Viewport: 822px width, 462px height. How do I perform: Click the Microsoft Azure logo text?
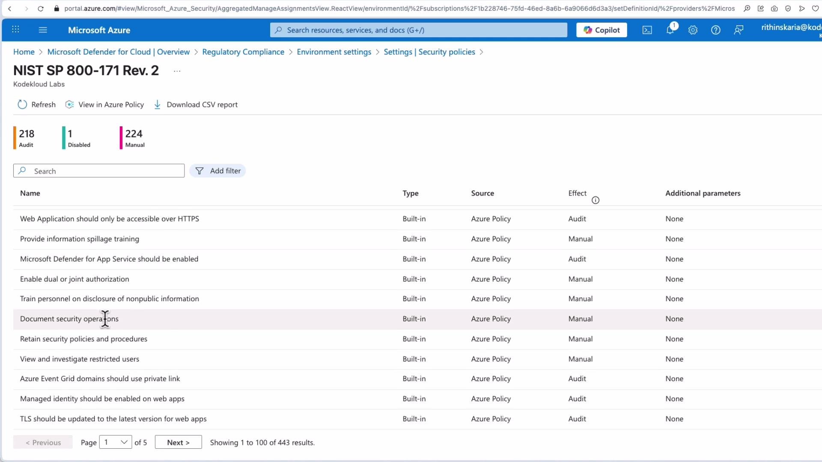pos(99,30)
